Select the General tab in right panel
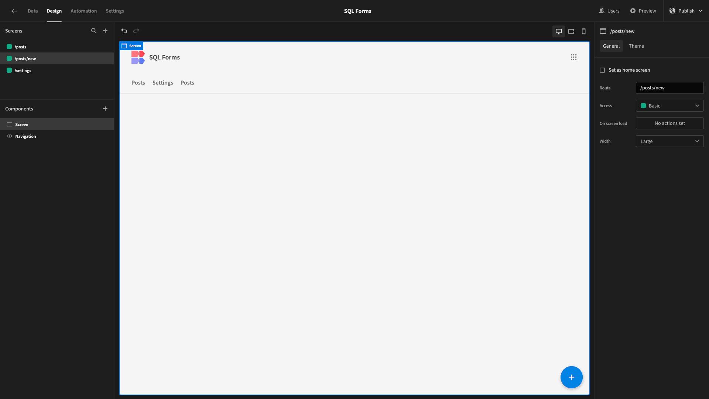 pyautogui.click(x=611, y=46)
